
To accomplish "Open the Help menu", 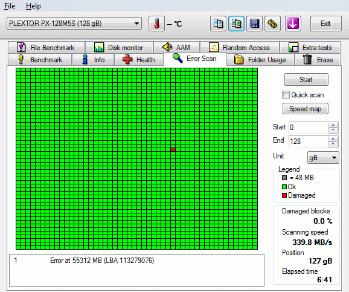I will 33,6.
